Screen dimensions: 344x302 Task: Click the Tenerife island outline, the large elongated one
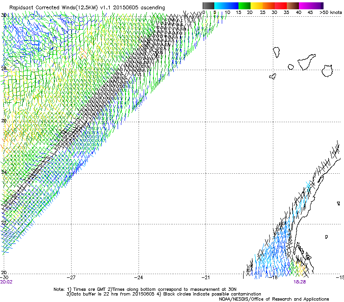coord(306,62)
